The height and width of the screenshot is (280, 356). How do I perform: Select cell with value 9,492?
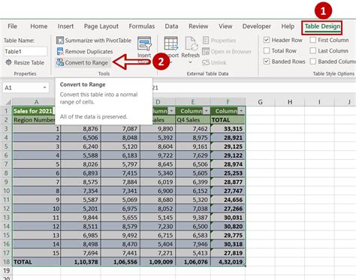[x=121, y=235]
